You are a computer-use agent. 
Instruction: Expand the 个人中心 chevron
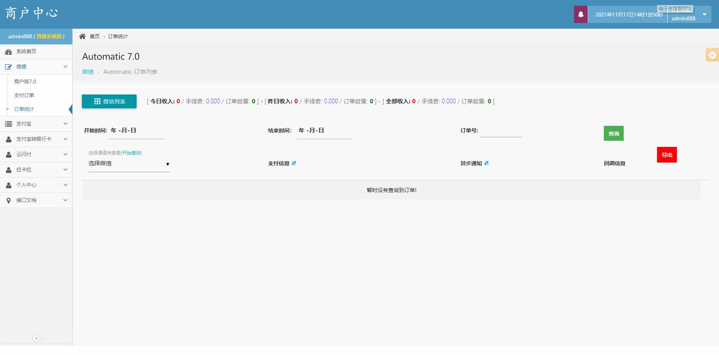pyautogui.click(x=65, y=185)
